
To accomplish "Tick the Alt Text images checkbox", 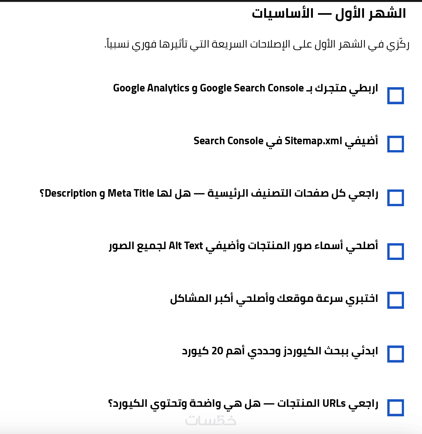I will pos(395,252).
